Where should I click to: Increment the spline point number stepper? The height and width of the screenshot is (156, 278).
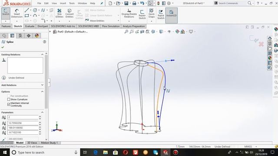tap(40, 117)
